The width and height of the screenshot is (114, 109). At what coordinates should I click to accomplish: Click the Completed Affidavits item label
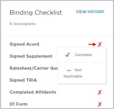(x=33, y=92)
